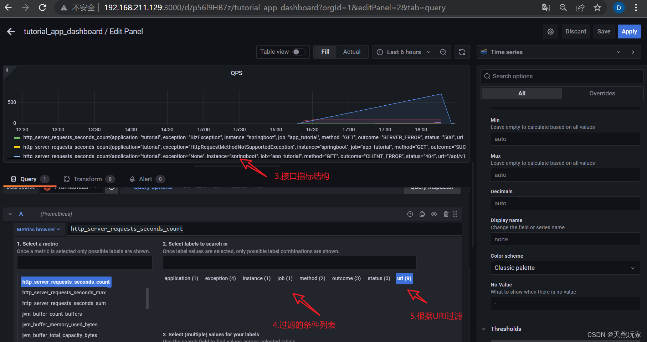Select status (3) label
647x342 pixels.
379,279
